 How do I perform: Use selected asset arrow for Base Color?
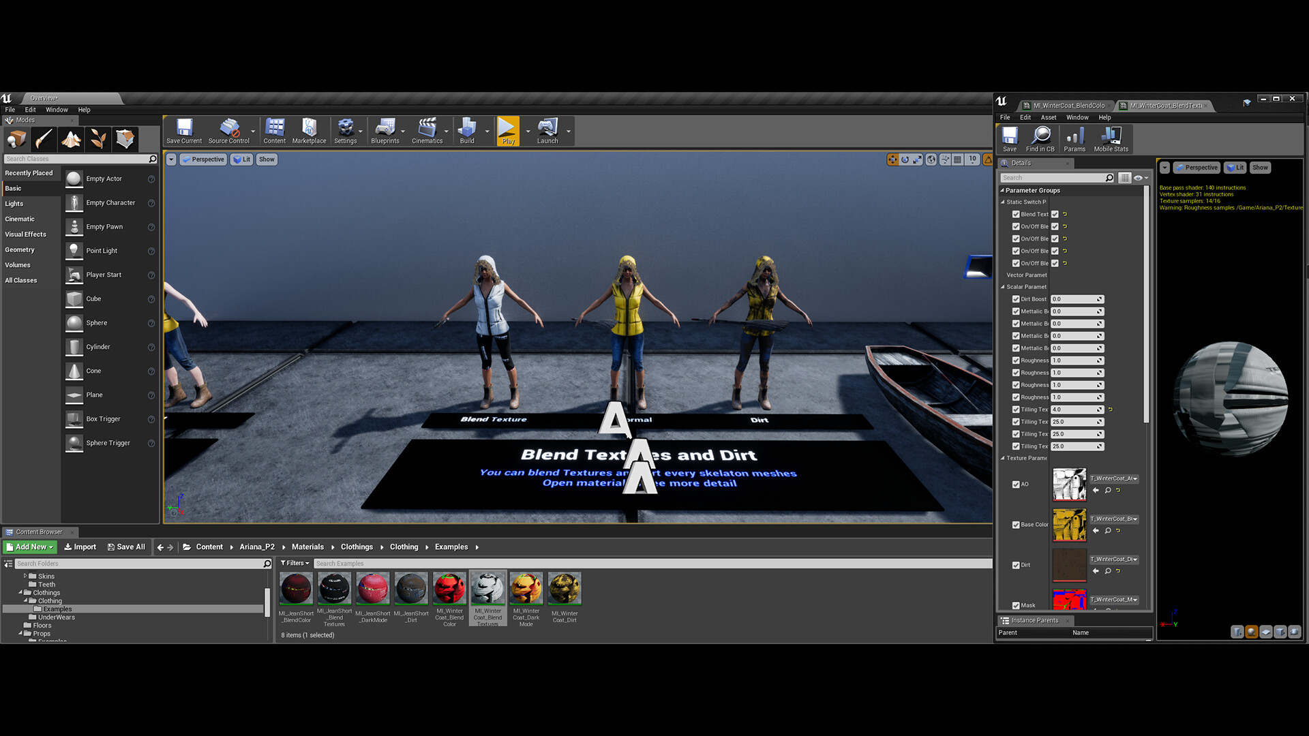click(1096, 531)
